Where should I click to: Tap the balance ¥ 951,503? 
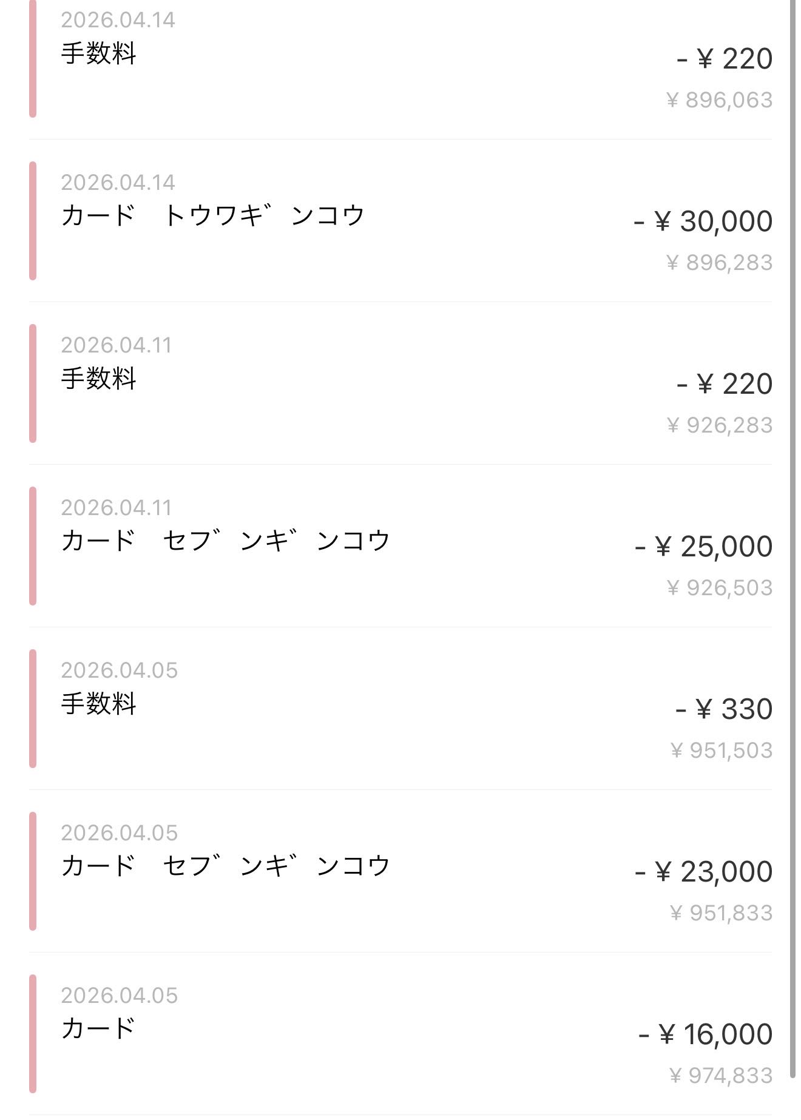click(721, 751)
